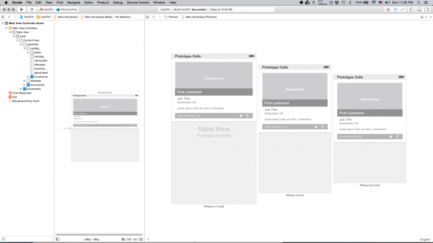433x243 pixels.
Task: Select the storyboard scene thumbnail in canvas
Action: pyautogui.click(x=105, y=126)
